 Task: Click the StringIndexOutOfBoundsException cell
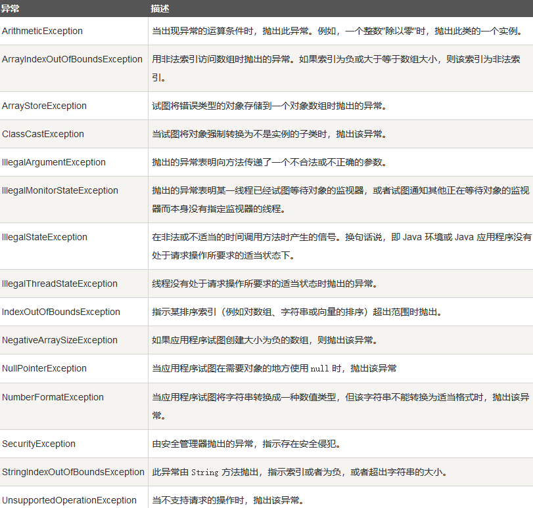click(x=73, y=472)
